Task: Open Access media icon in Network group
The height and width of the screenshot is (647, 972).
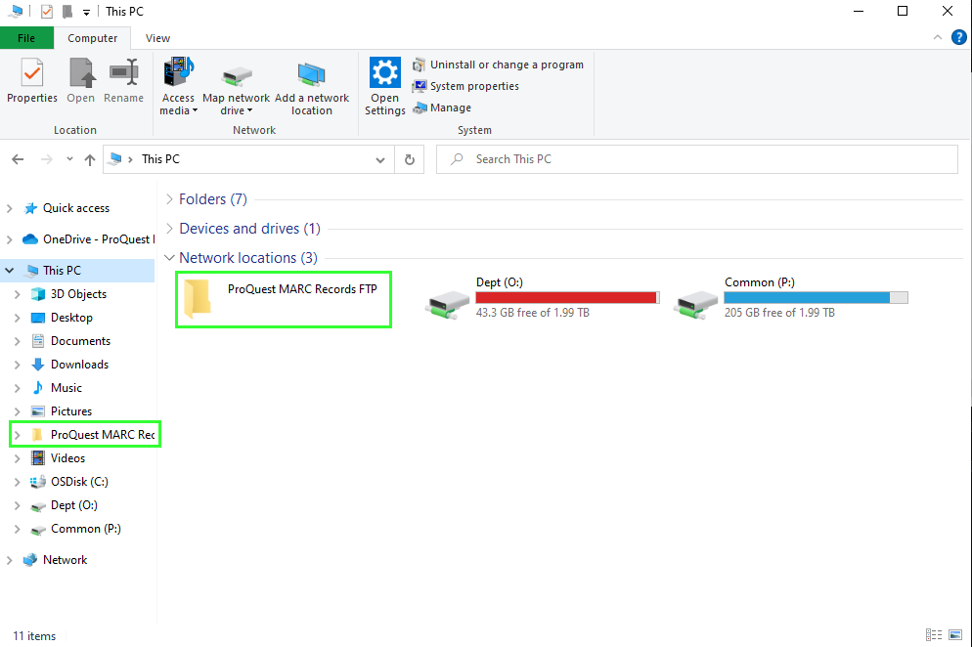Action: coord(178,83)
